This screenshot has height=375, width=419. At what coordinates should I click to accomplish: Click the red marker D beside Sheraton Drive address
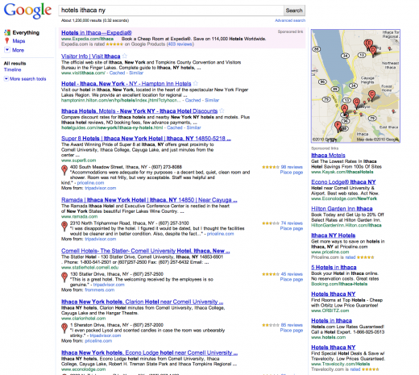click(x=64, y=328)
